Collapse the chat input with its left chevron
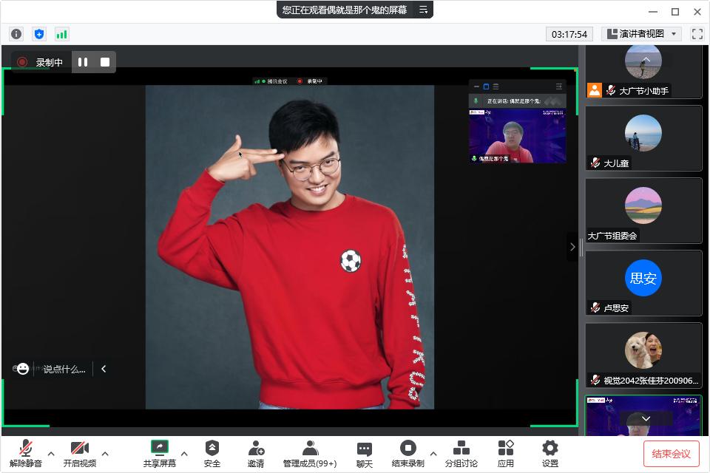This screenshot has width=710, height=473. 104,369
